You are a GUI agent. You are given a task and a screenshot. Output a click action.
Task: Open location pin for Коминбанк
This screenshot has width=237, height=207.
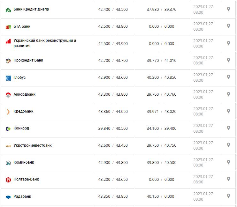(228, 162)
